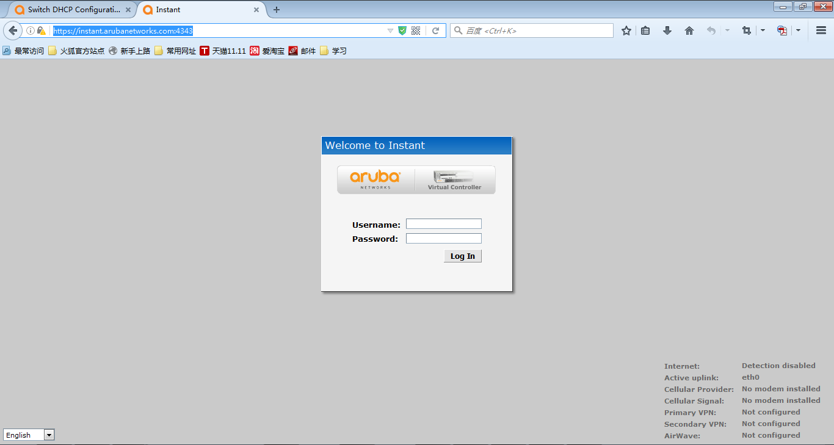Open the 常用网址 bookmark folder

click(x=175, y=51)
